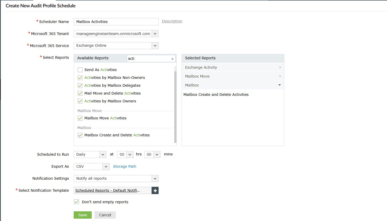Open the Notification Settings dropdown
Screen dimensions: 387x221
155,178
